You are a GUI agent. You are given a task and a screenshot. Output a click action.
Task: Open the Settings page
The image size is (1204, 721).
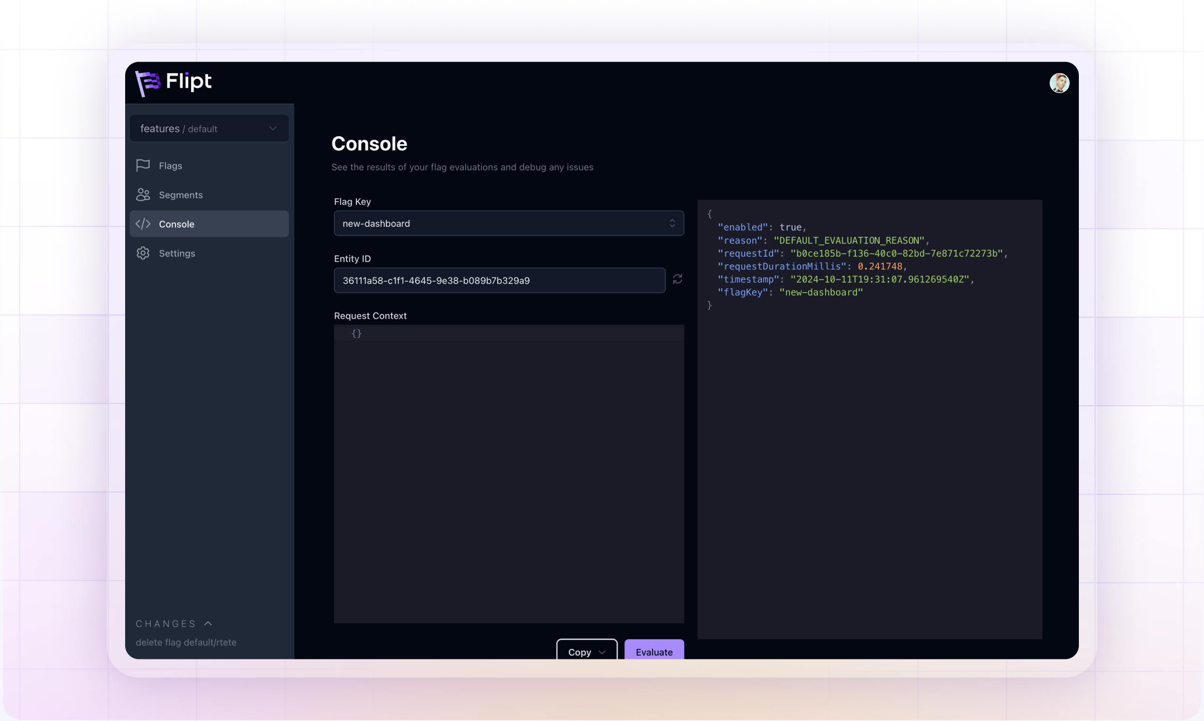point(177,253)
